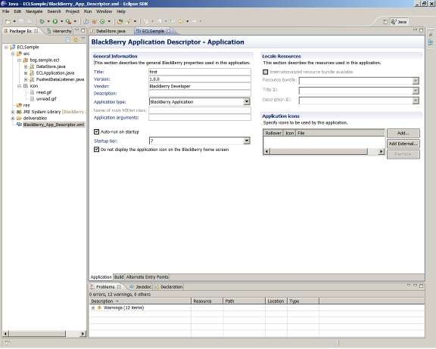Click the deliverables folder icon

19,118
